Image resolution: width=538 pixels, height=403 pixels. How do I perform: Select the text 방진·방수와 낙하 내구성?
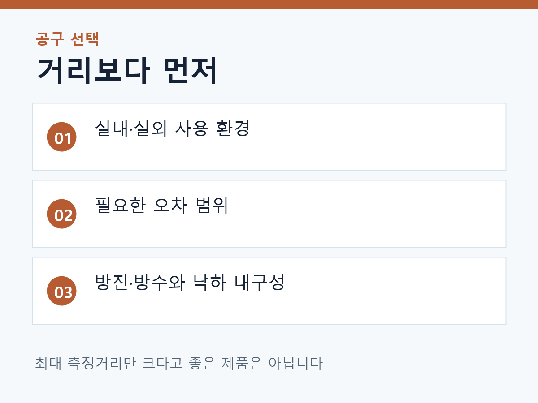[190, 283]
